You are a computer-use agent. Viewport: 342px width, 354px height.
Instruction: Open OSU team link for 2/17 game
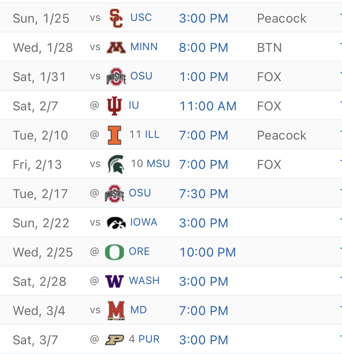coord(140,193)
